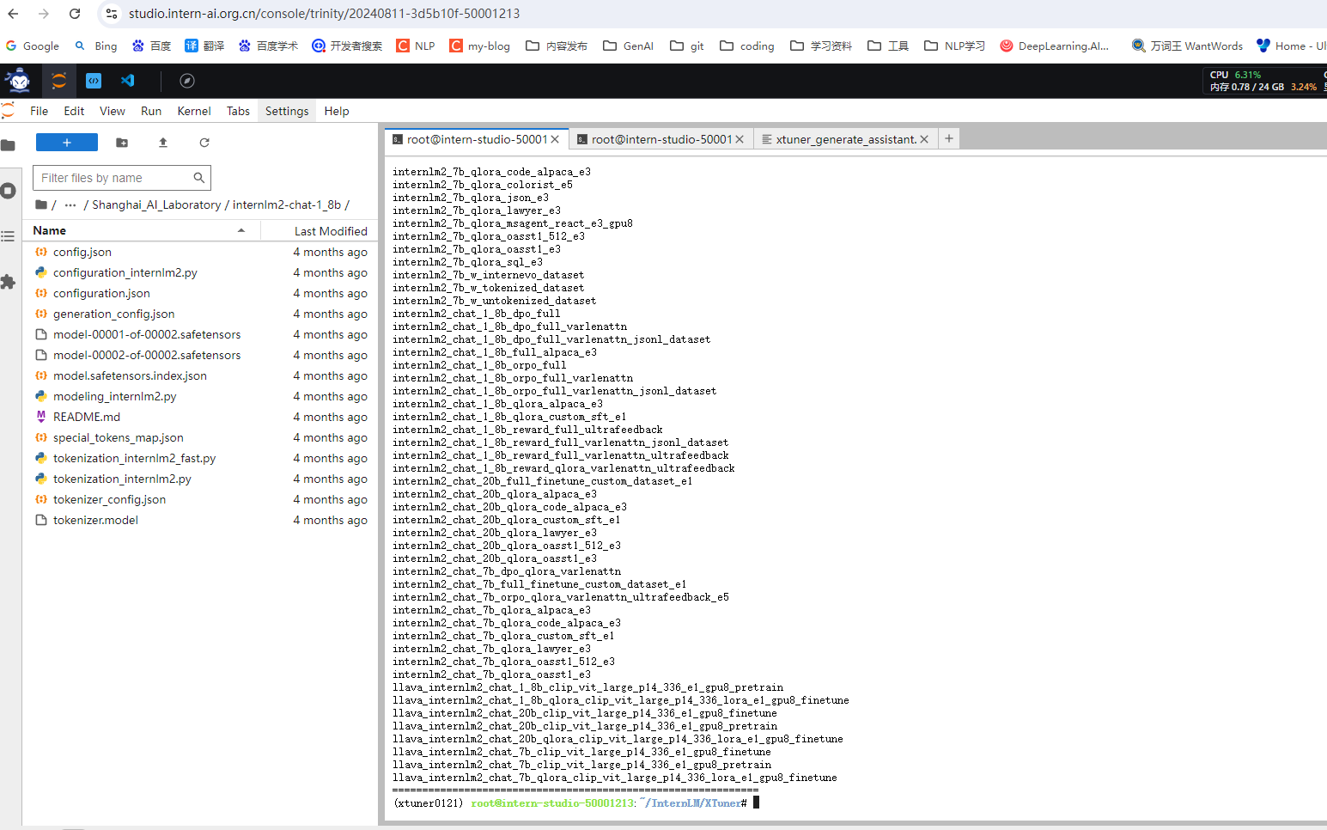Create a new folder with toolbar icon
The height and width of the screenshot is (830, 1327).
(x=122, y=143)
